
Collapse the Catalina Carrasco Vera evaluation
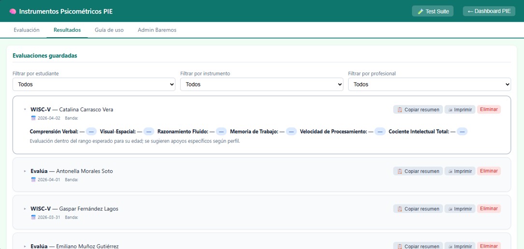(25, 109)
